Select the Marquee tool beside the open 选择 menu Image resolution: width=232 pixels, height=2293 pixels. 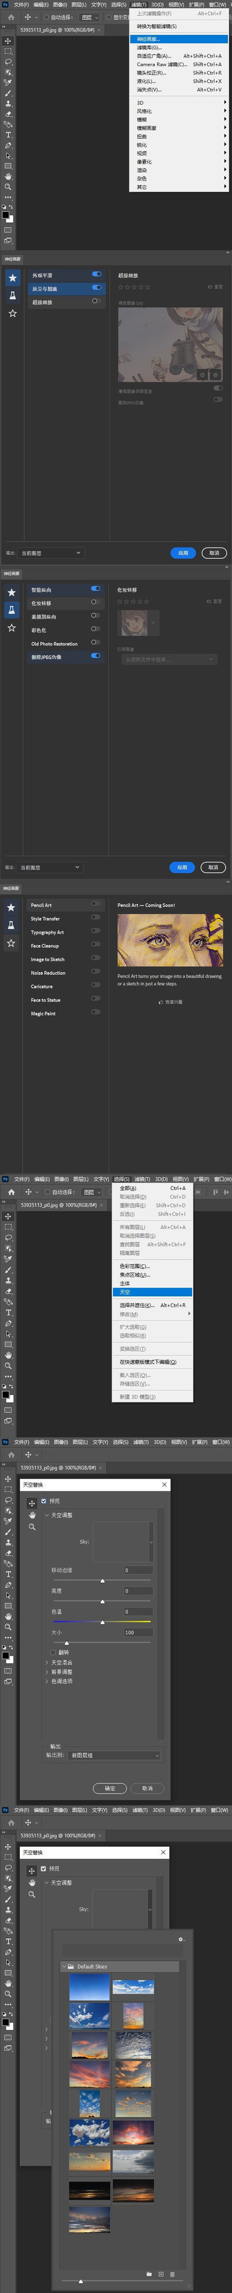tap(8, 1227)
